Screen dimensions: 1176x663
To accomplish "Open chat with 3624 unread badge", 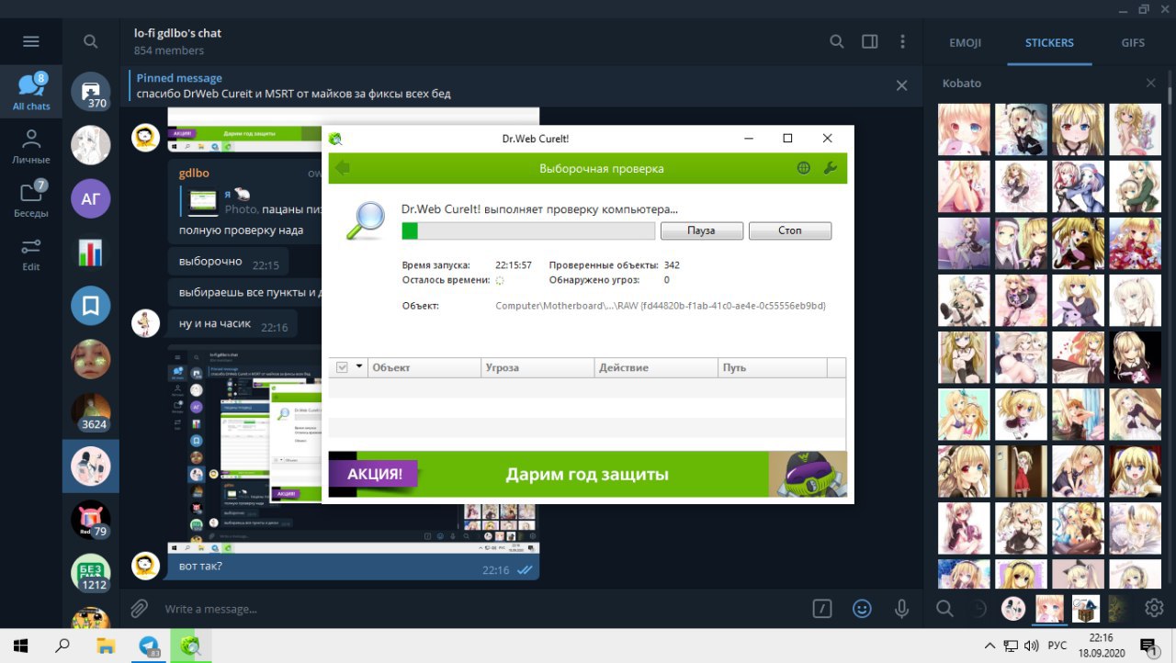I will click(90, 413).
